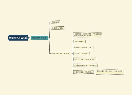Click the junction right of 凉,无毒 node
This screenshot has height=95, width=132.
[72, 53]
